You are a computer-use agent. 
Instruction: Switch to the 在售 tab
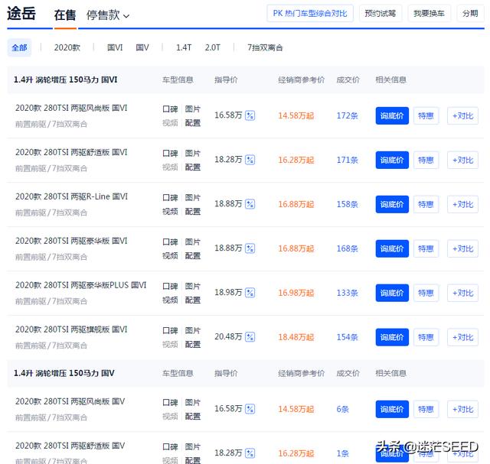click(65, 15)
